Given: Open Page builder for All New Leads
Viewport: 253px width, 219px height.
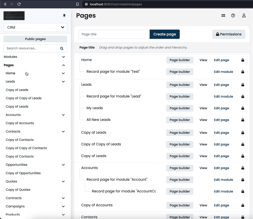Looking at the screenshot, I should pyautogui.click(x=180, y=120).
